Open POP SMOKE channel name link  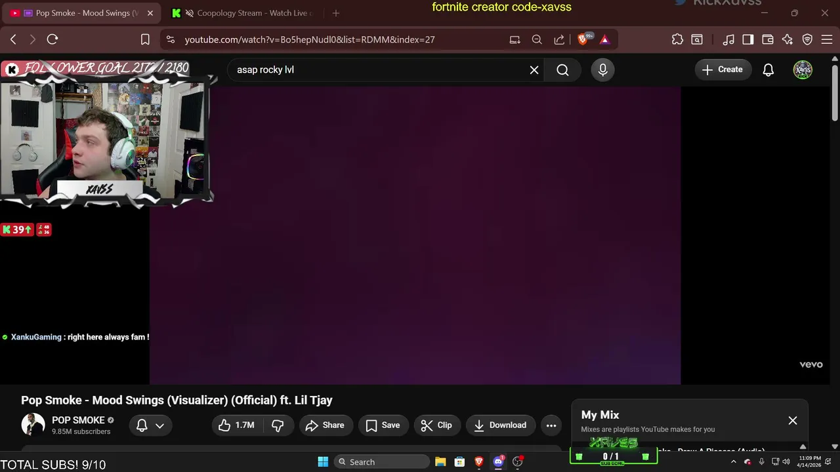(x=78, y=420)
